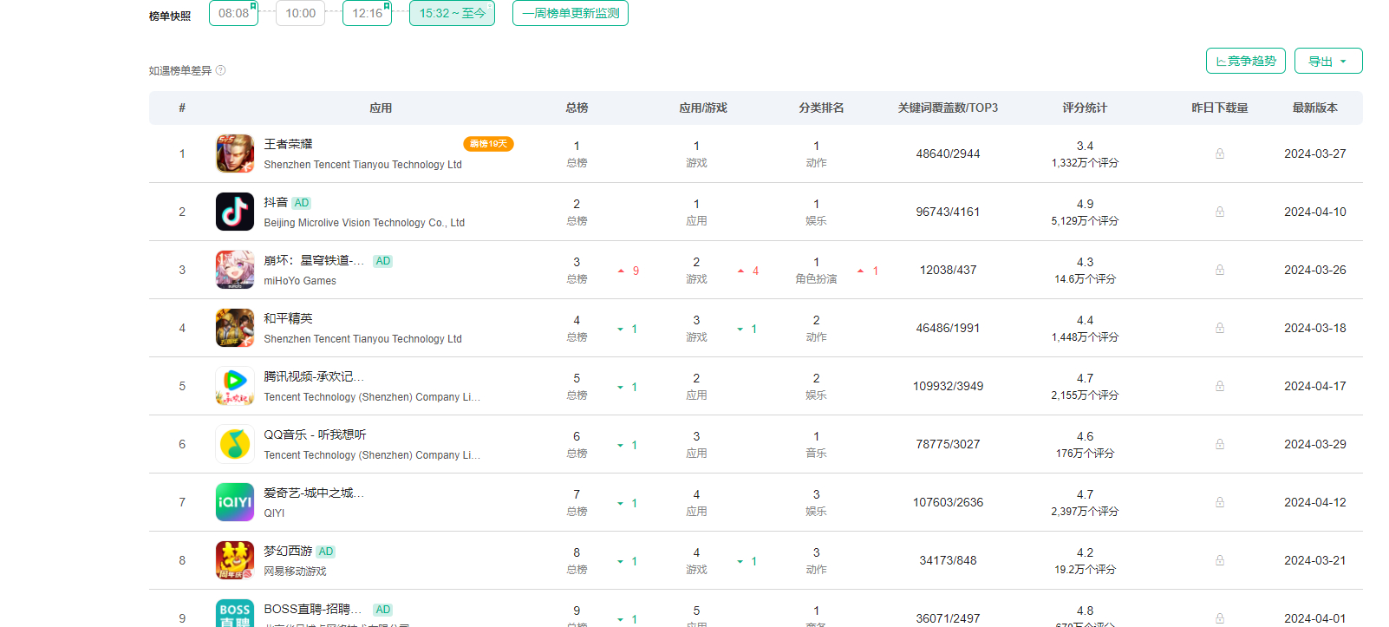This screenshot has width=1389, height=627.
Task: Click lock icon in BOSS直聘 row
Action: point(1220,618)
